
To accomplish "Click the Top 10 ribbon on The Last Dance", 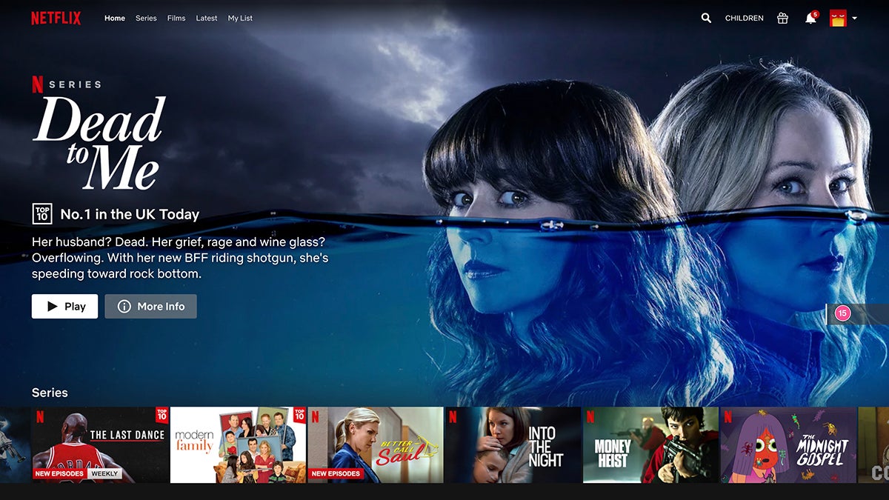I will click(x=162, y=415).
